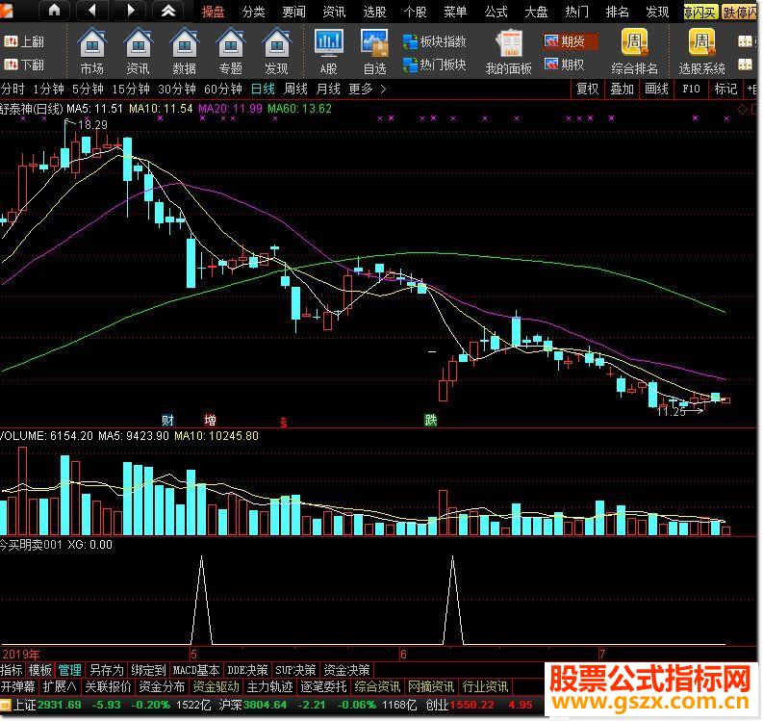
Task: Open 选股系统 icon
Action: pyautogui.click(x=701, y=51)
